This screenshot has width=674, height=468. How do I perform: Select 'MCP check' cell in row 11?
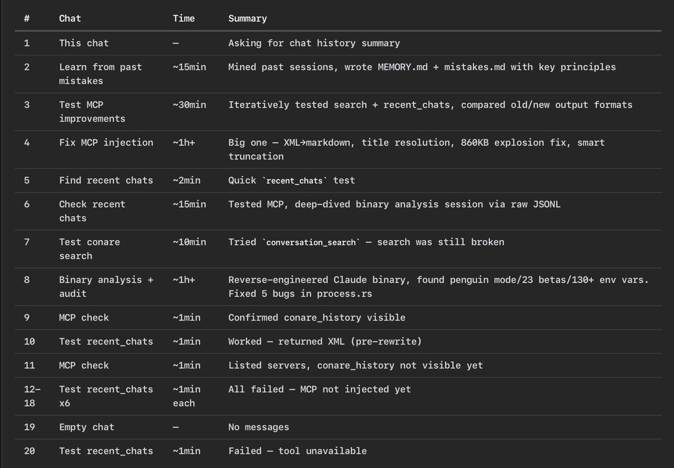[x=84, y=365]
